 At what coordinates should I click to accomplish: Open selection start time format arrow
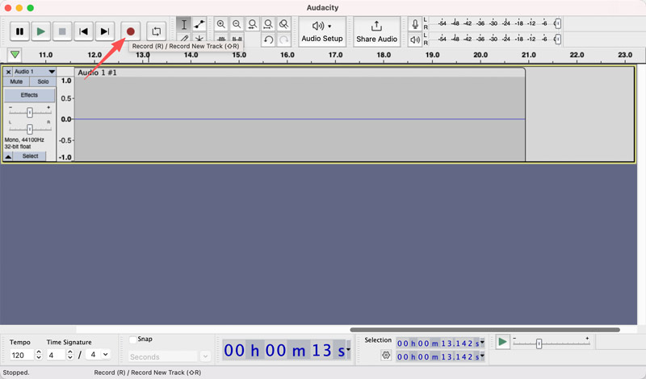(482, 343)
